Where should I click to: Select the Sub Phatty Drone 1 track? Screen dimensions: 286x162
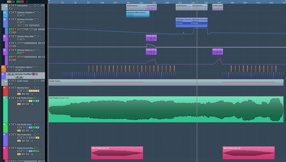[x=25, y=98]
